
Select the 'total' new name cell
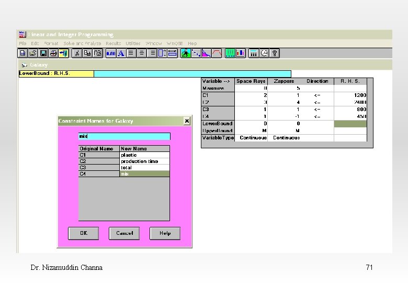(144, 168)
